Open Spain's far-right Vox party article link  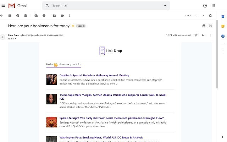click(111, 118)
